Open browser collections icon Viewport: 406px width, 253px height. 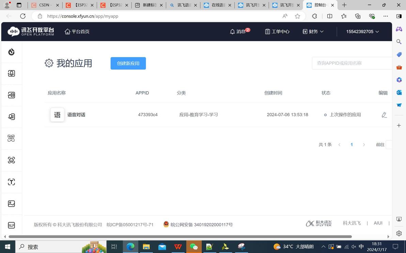[358, 16]
